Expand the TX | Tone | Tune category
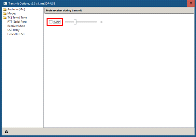The width and height of the screenshot is (196, 137). click(17, 17)
